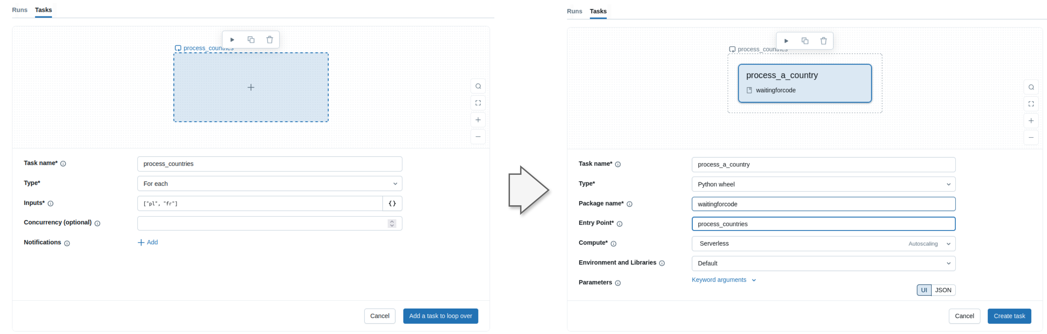Click info icon next to Package name
The width and height of the screenshot is (1047, 334).
pos(629,204)
